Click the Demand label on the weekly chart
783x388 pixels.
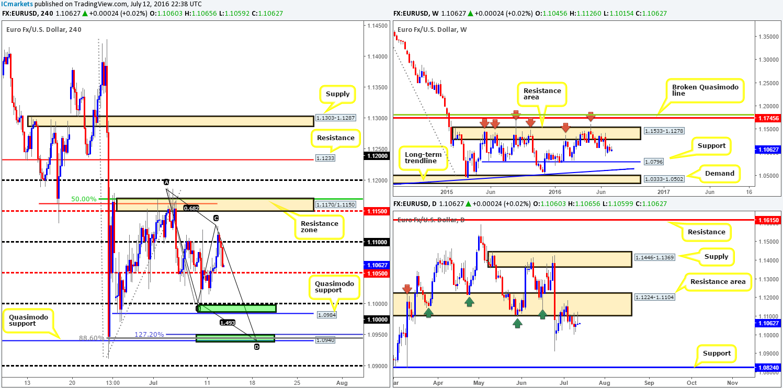[x=721, y=173]
